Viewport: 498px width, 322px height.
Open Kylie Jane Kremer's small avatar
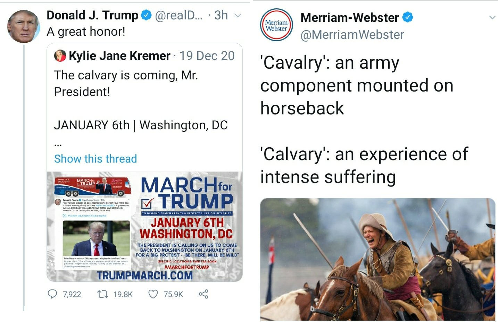tap(60, 56)
